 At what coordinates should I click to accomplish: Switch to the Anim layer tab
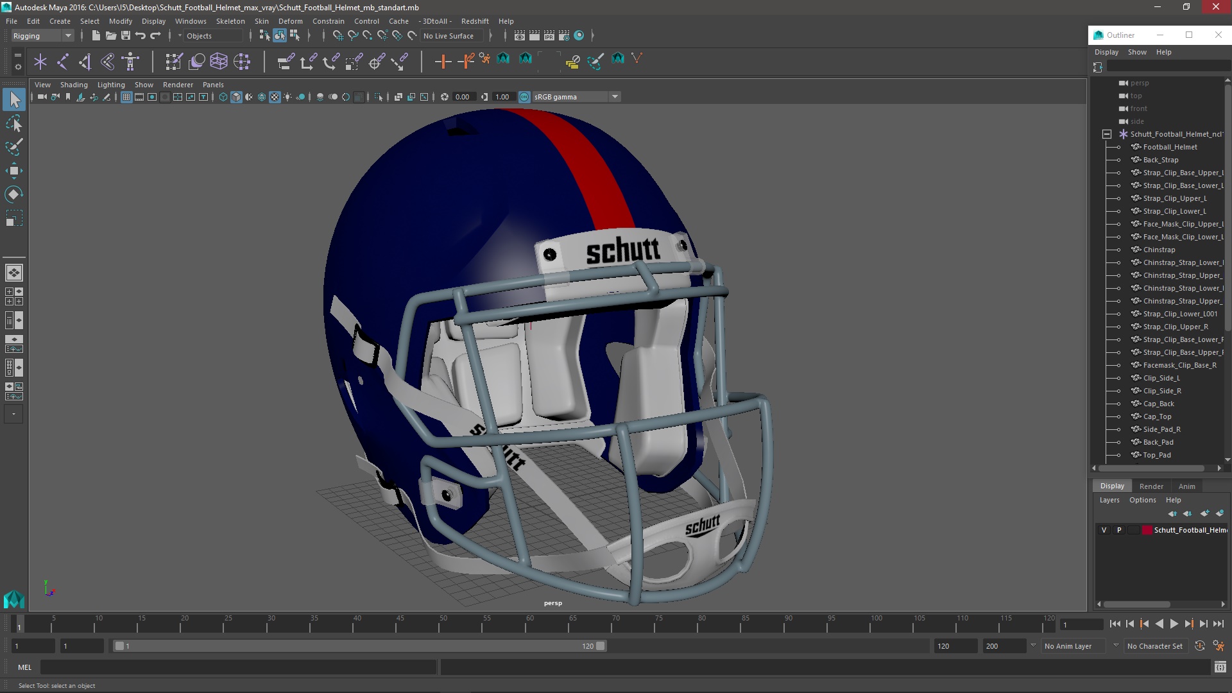pos(1186,486)
